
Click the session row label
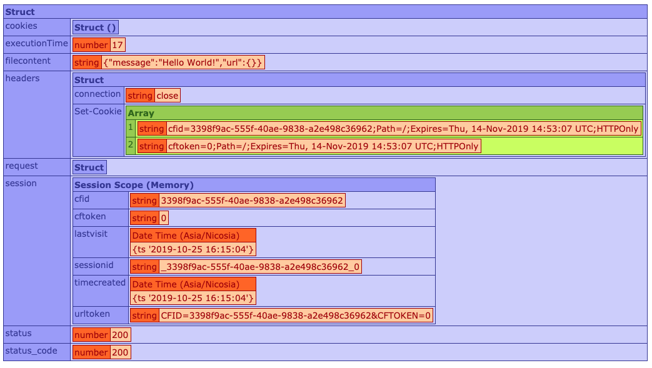[x=21, y=183]
